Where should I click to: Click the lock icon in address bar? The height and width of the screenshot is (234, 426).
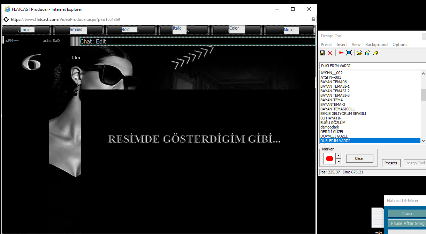(313, 19)
